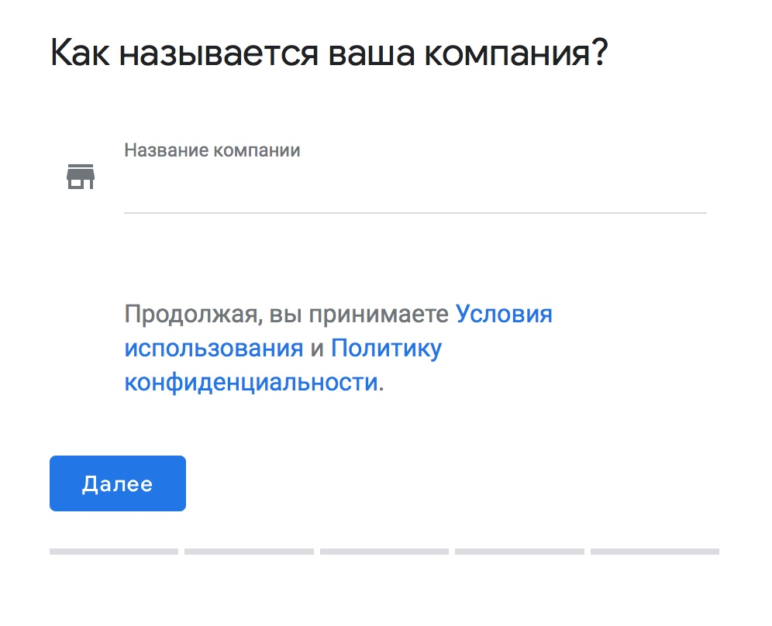Click the 'конфиденциальности' link text

pos(251,383)
